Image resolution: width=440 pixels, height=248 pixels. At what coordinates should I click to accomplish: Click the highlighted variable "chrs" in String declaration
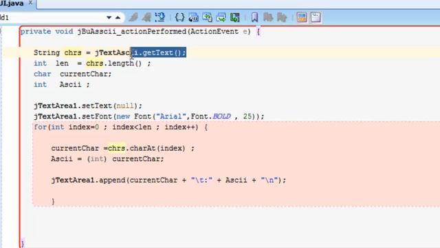point(73,52)
